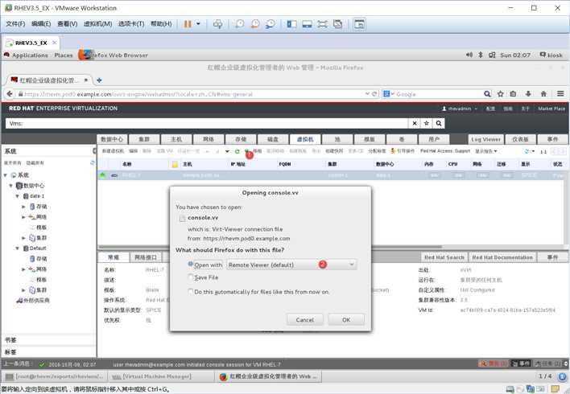The height and width of the screenshot is (394, 570).
Task: Click bookmark star next to Vms search
Action: coord(427,124)
